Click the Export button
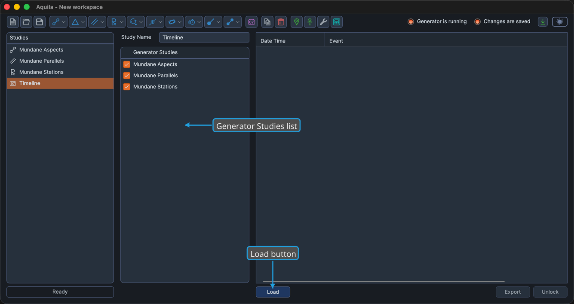574x304 pixels. pos(513,292)
